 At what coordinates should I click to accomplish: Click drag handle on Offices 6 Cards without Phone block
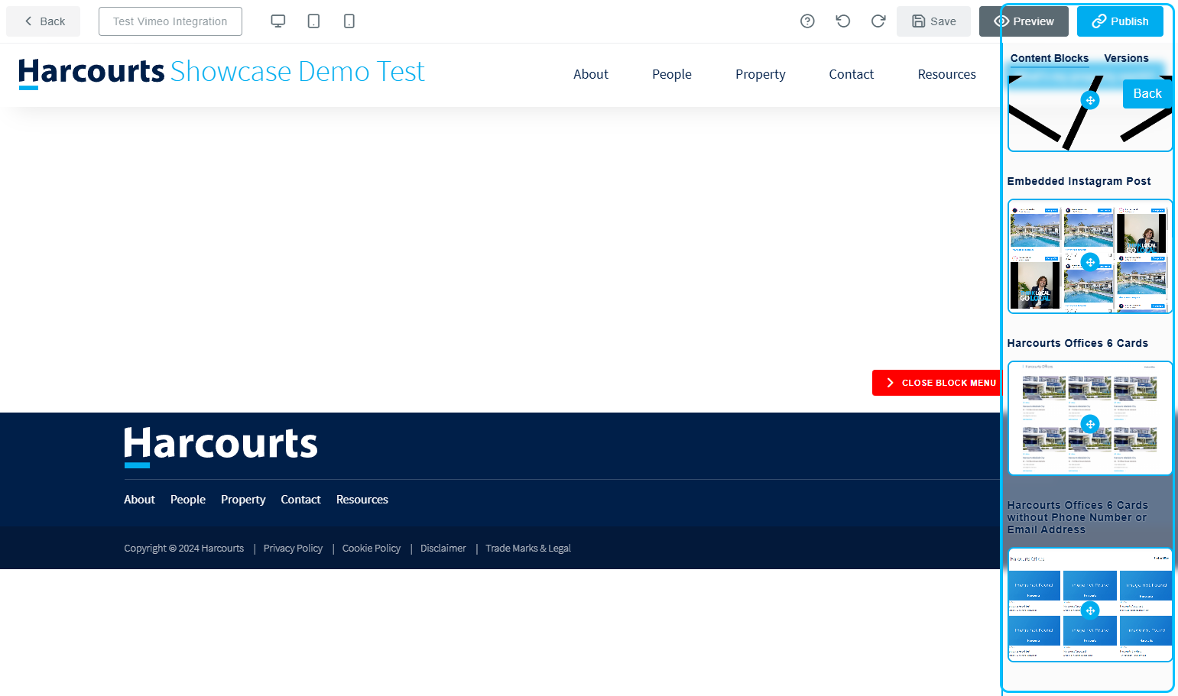click(1090, 610)
